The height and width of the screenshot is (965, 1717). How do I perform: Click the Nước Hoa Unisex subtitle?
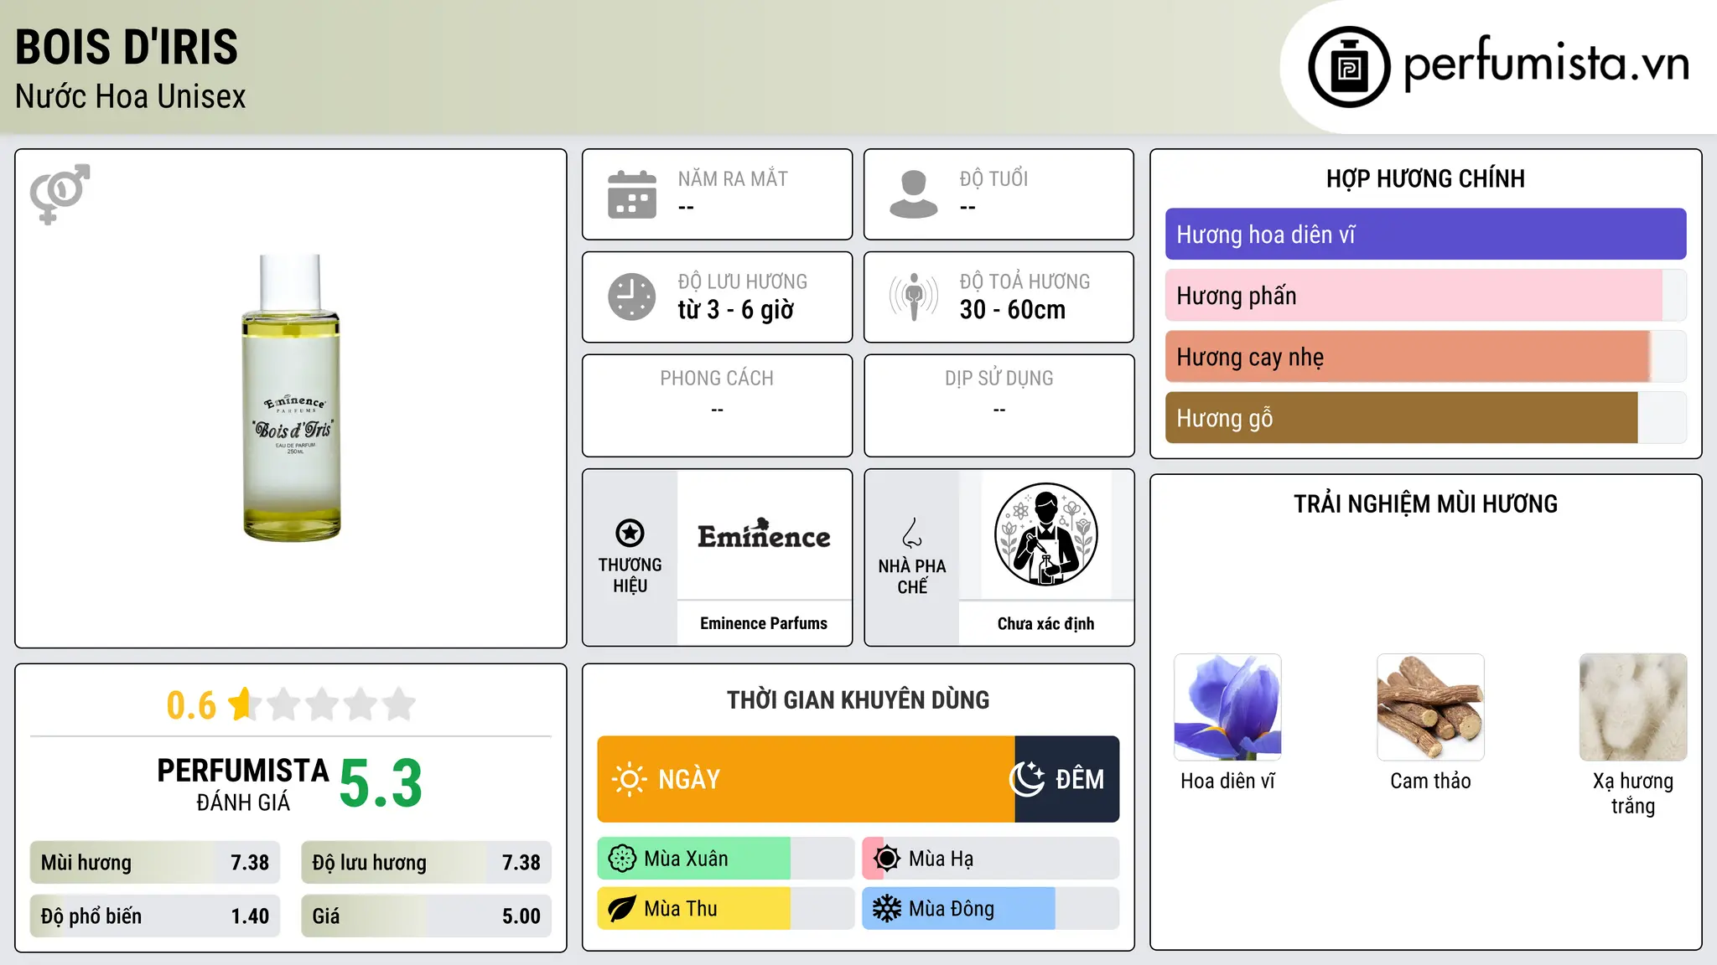click(131, 97)
